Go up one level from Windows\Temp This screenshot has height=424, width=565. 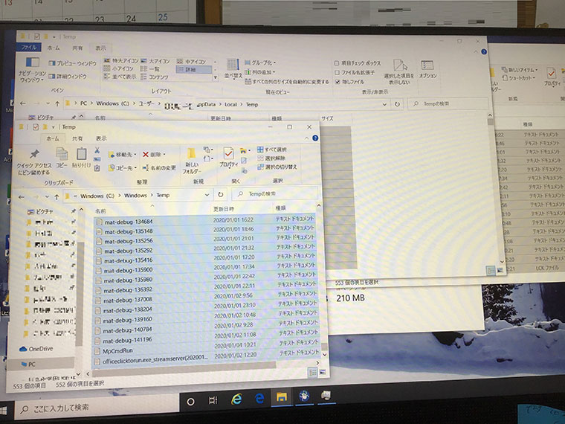pyautogui.click(x=56, y=197)
